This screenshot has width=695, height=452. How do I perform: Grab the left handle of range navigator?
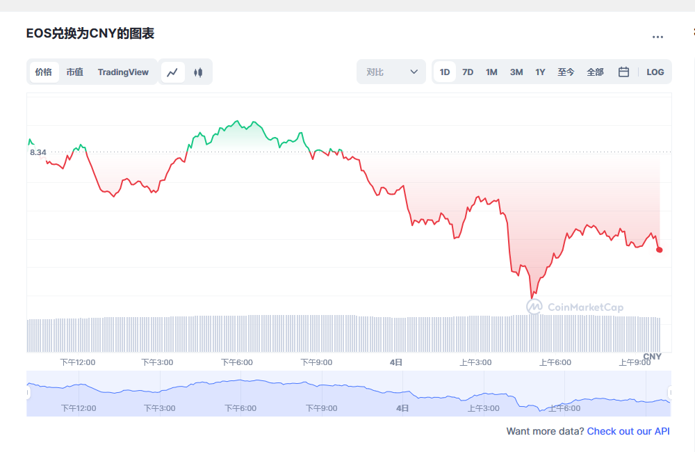point(28,393)
